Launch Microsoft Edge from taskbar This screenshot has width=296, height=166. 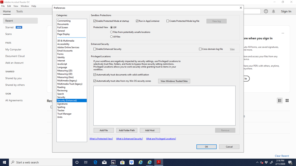click(x=95, y=162)
